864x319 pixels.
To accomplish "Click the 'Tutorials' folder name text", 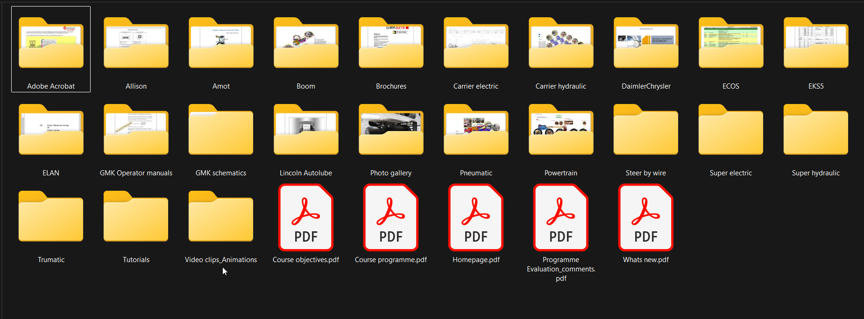I will coord(136,260).
